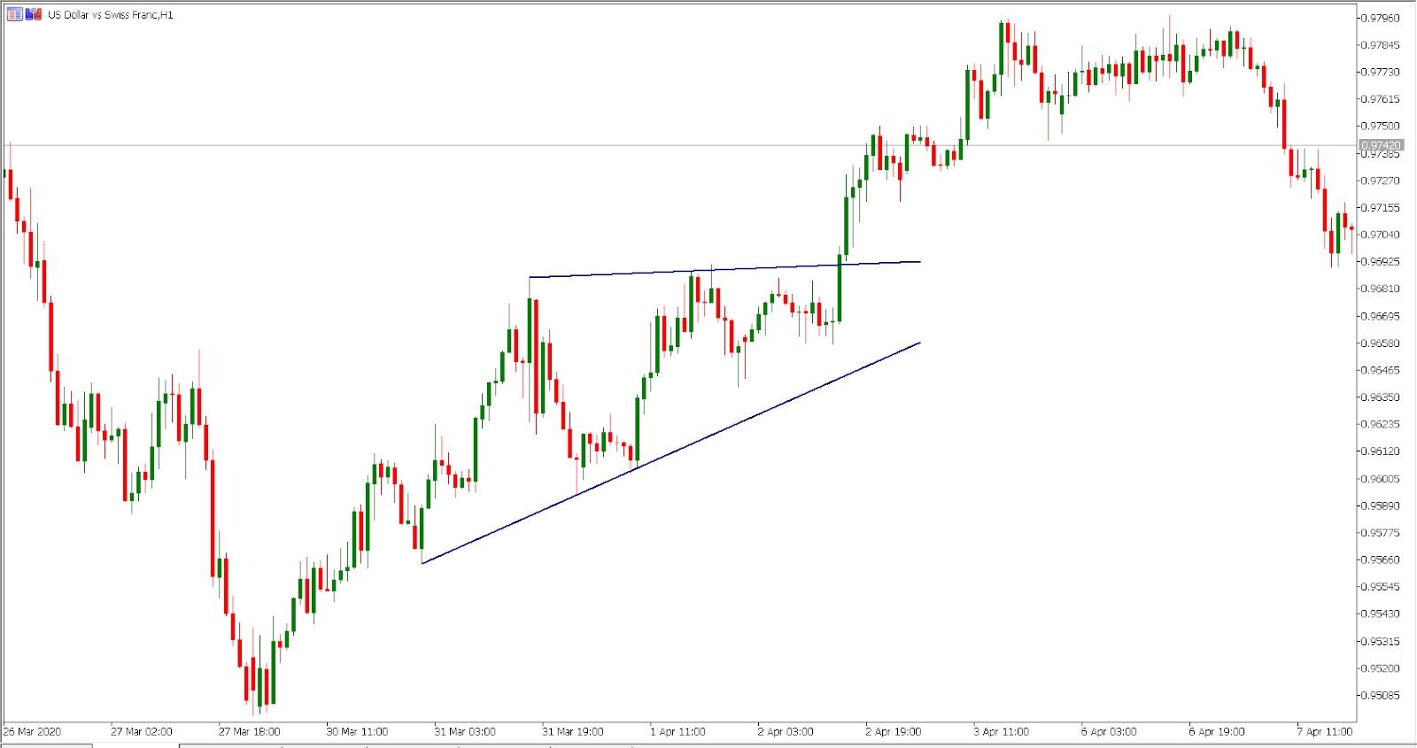Image resolution: width=1417 pixels, height=748 pixels.
Task: Select the upper resistance trend line
Action: (x=724, y=269)
